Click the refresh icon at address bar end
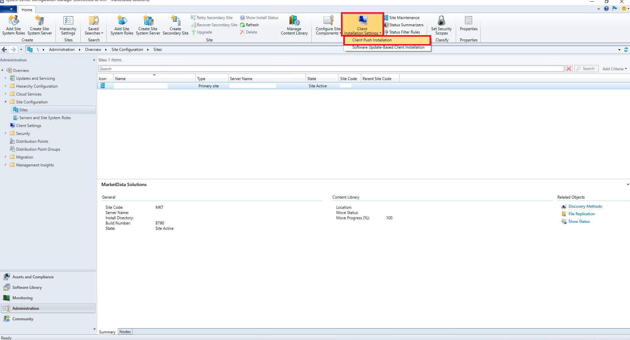 (626, 50)
